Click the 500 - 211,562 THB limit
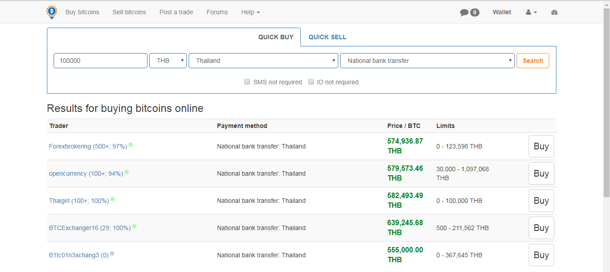610x272 pixels. (463, 228)
